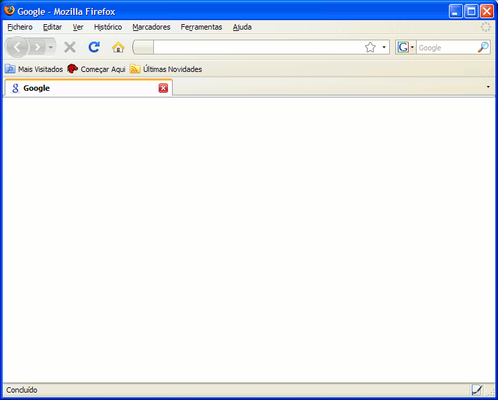Open the Ver menu
Screen dimensions: 498x400
pyautogui.click(x=78, y=27)
